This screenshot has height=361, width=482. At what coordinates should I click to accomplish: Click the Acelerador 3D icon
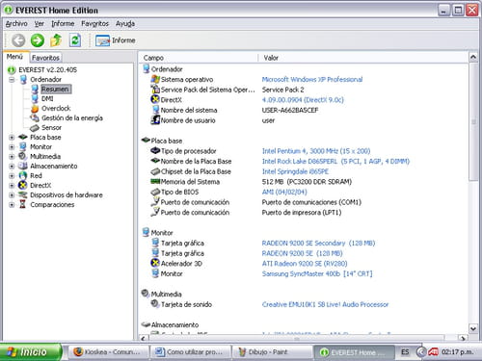(x=155, y=263)
